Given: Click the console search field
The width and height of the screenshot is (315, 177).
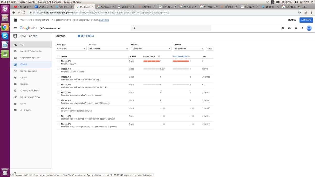Looking at the screenshot, I should tap(171, 28).
